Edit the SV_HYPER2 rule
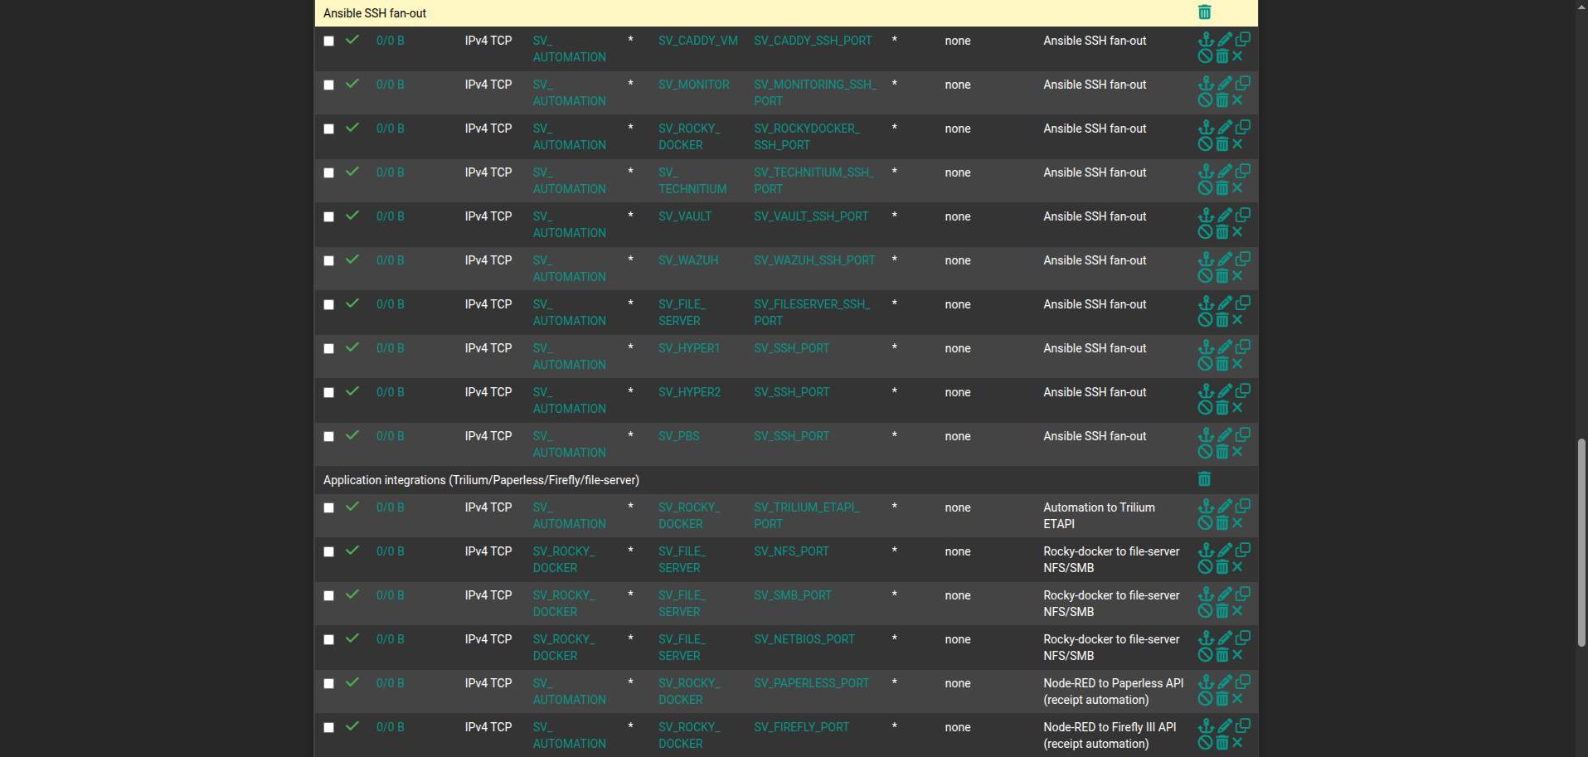The height and width of the screenshot is (757, 1588). (x=1225, y=391)
